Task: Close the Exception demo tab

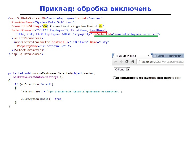Action: point(149,56)
